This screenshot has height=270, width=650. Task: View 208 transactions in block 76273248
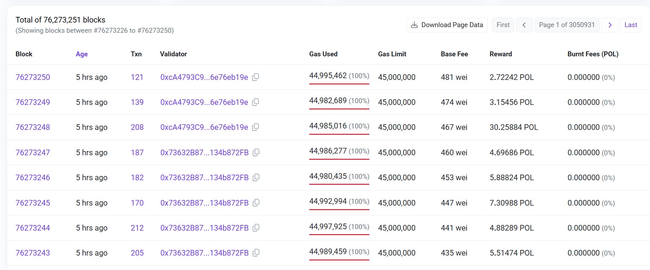pos(137,127)
